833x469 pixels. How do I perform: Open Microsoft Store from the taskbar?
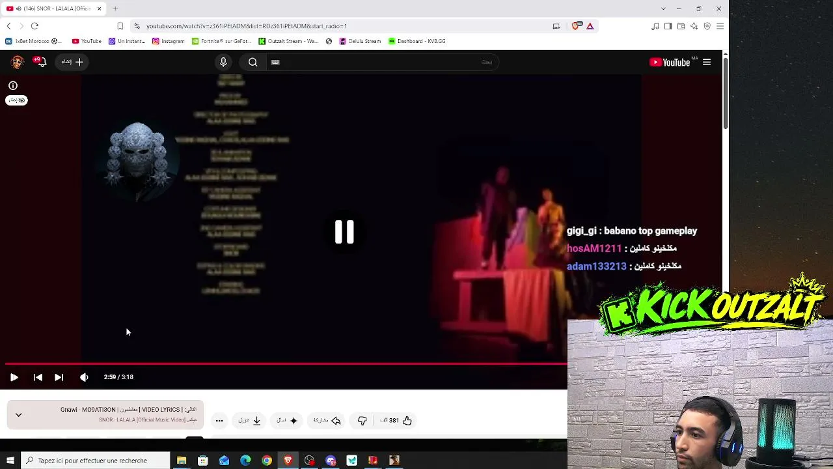203,461
